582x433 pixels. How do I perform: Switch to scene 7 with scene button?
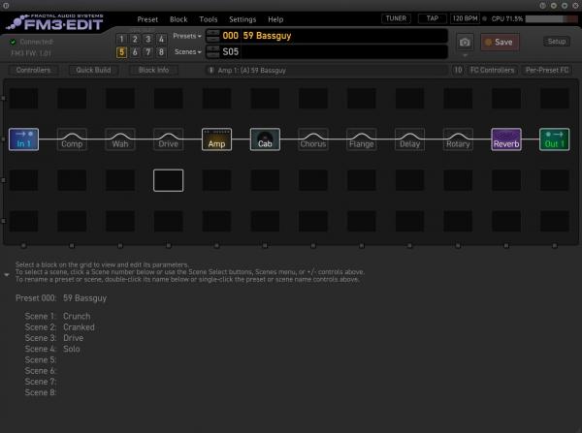(147, 52)
